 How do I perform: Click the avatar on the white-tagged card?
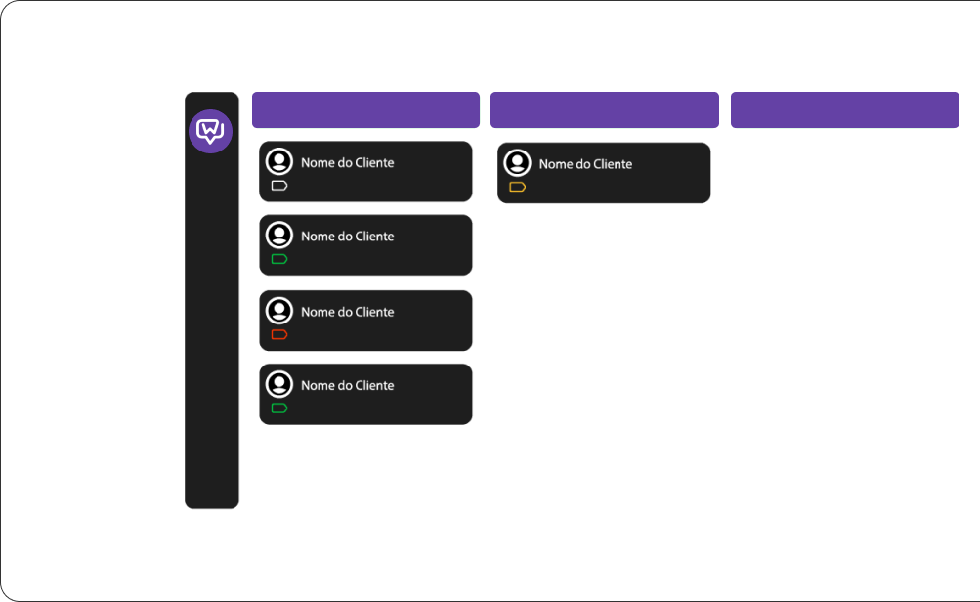coord(279,162)
